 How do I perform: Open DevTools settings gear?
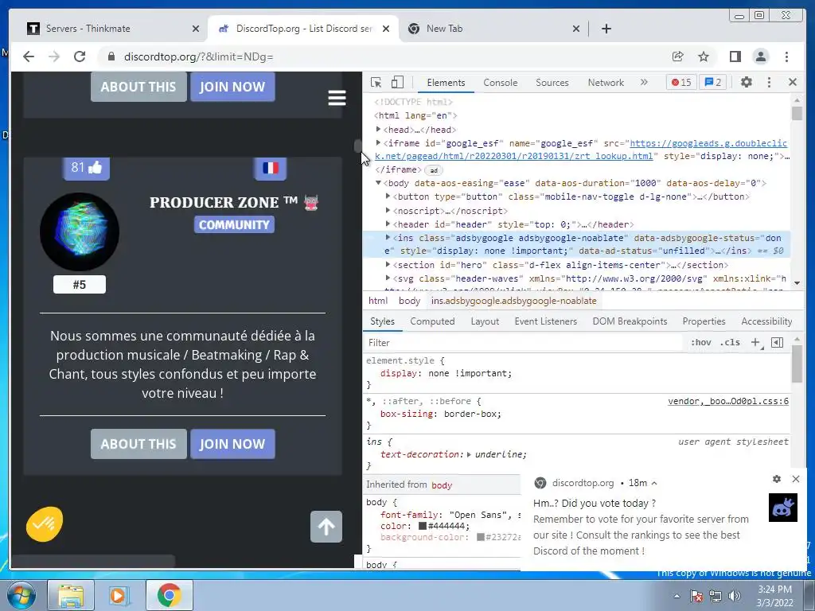point(747,82)
